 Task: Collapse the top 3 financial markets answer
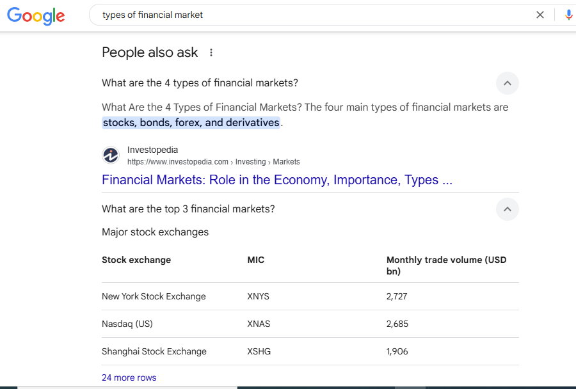click(508, 209)
